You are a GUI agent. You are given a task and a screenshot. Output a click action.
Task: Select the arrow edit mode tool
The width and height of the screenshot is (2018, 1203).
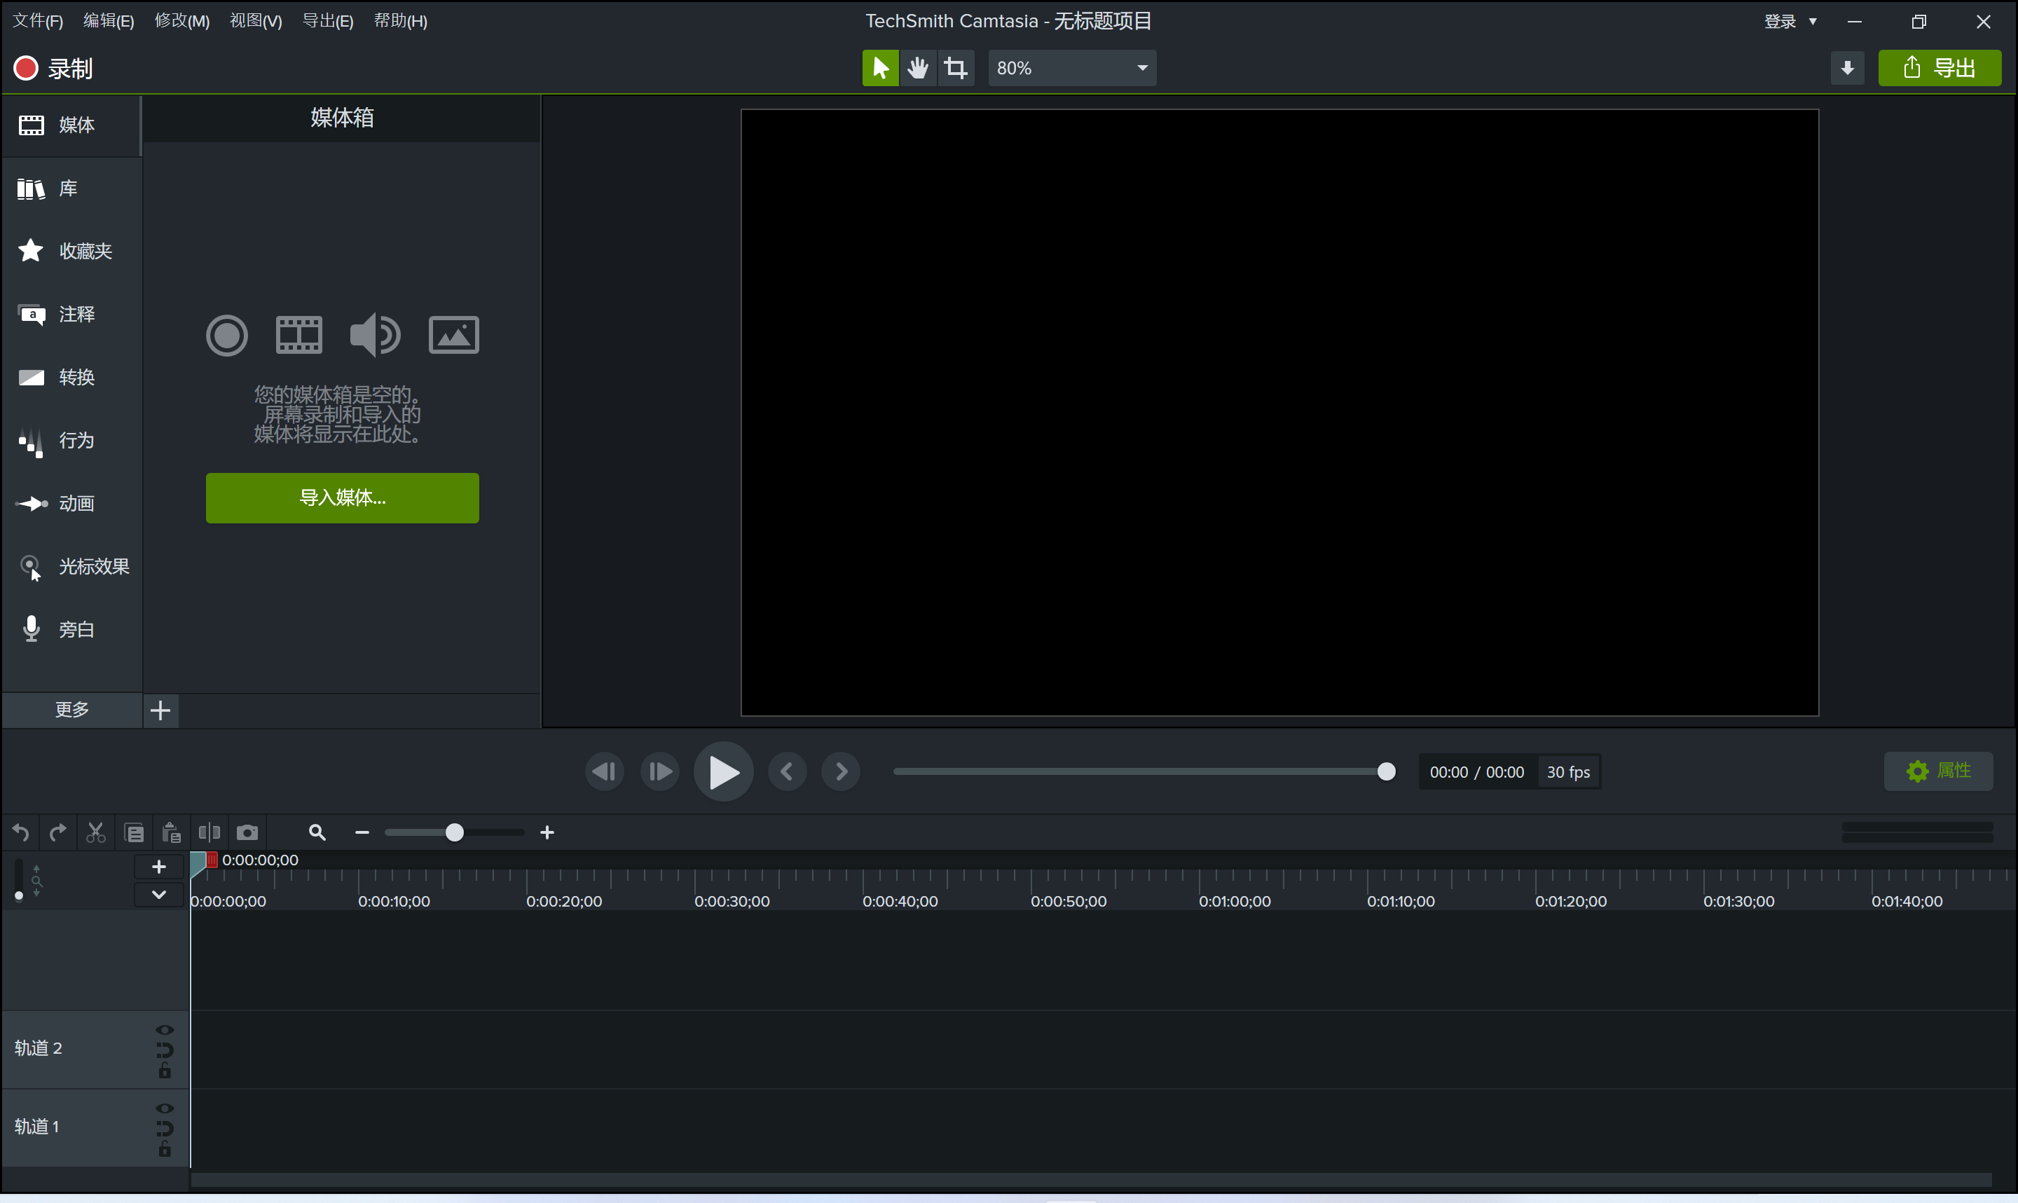coord(880,68)
